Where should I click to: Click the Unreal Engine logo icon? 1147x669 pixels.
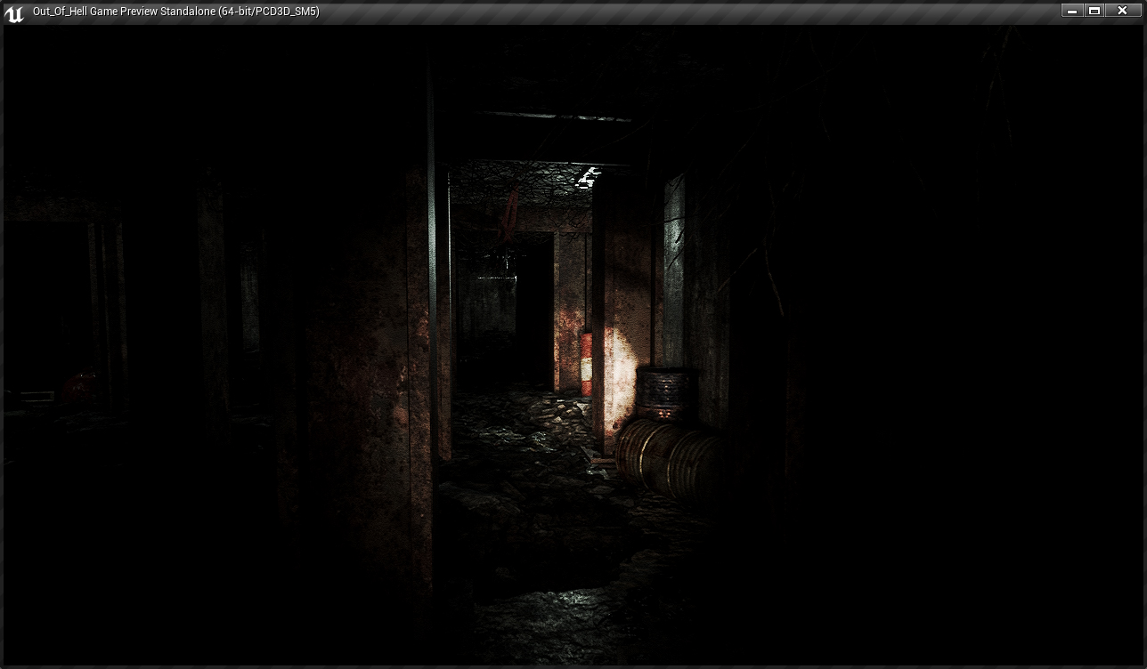point(13,12)
